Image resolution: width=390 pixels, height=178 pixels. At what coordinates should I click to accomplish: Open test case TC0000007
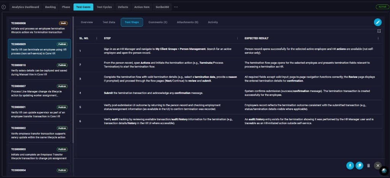point(39,90)
